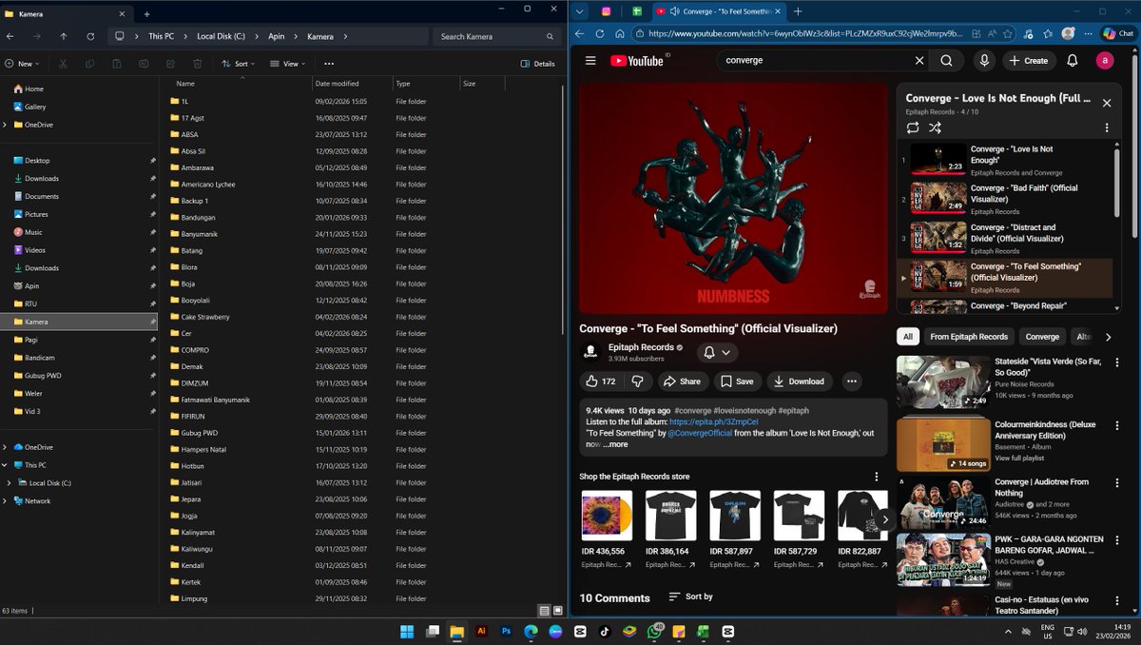Open the Sort dropdown in Explorer
This screenshot has height=645, width=1141.
[x=238, y=64]
